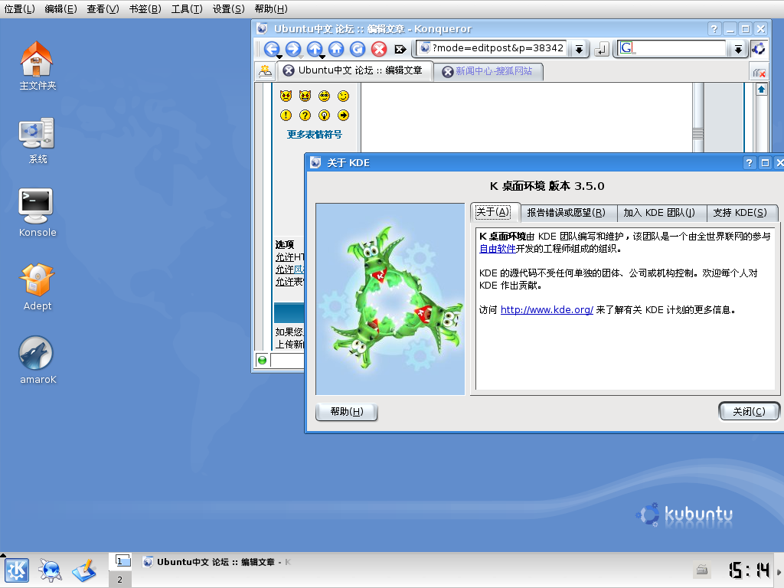
Task: Open the 设置(S) menu
Action: tap(228, 9)
